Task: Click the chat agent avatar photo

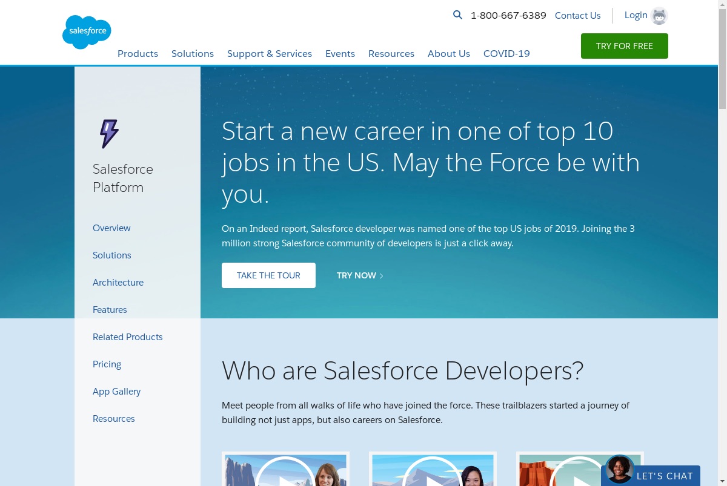Action: point(619,469)
